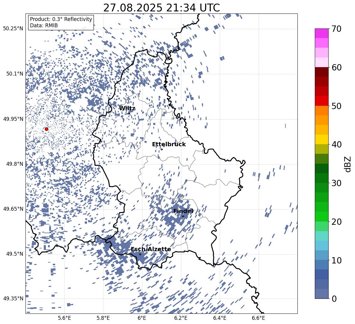Click the 5.6°E longitude label
The width and height of the screenshot is (355, 324).
tap(64, 318)
